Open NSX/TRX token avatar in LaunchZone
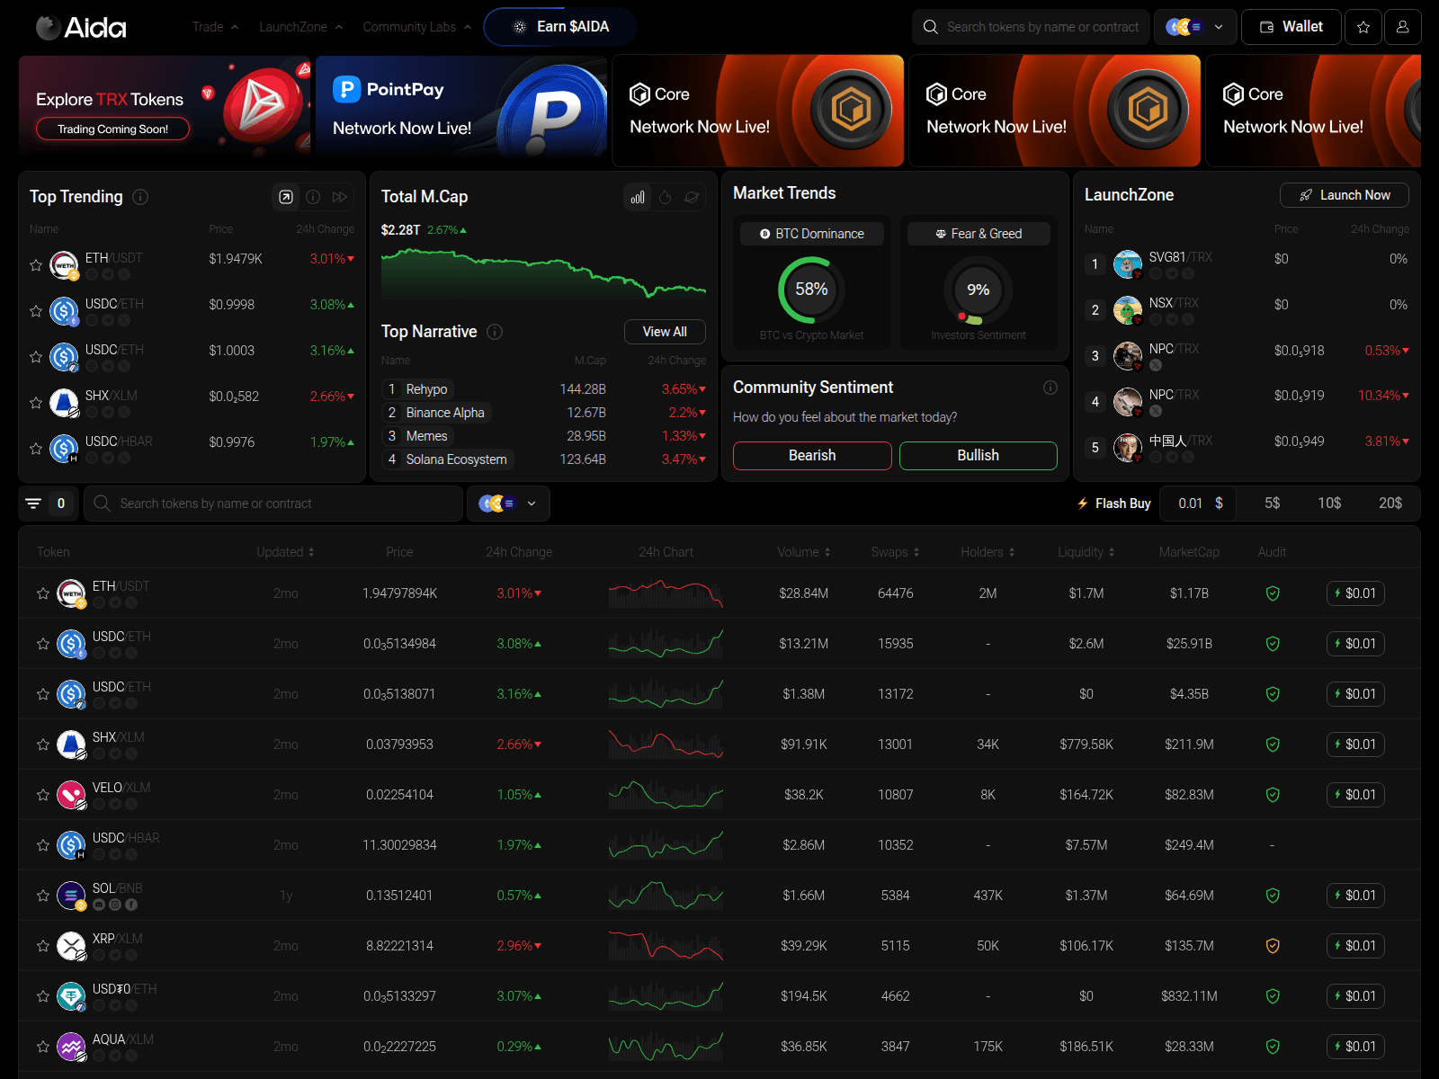The image size is (1439, 1079). click(x=1128, y=310)
